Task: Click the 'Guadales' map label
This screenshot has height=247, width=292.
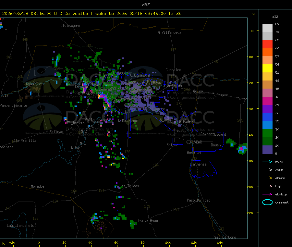Action: 173,70
